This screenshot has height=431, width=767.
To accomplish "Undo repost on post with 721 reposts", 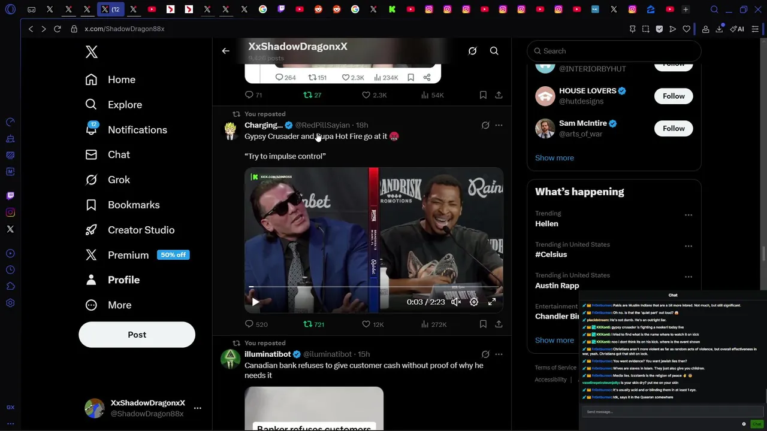I will [x=313, y=324].
